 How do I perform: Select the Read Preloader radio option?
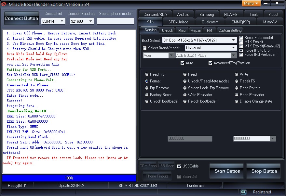(x=237, y=95)
